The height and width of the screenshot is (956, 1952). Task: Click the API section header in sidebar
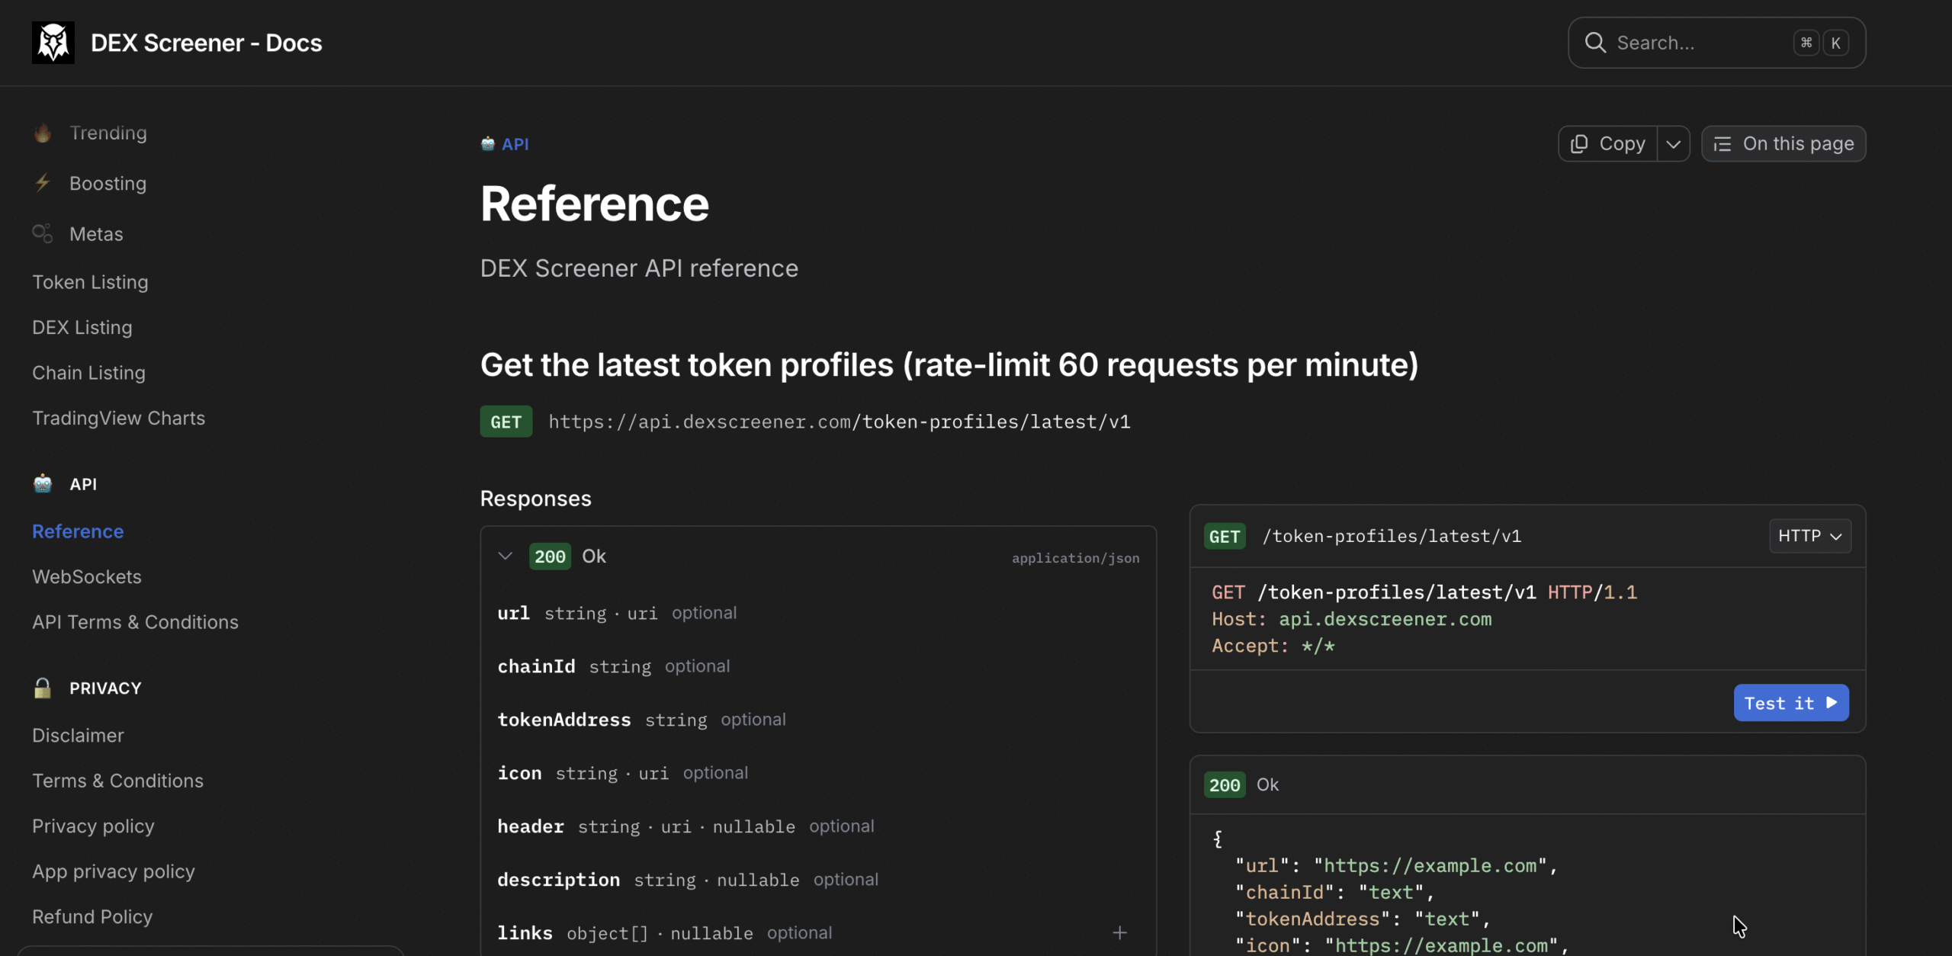(83, 484)
